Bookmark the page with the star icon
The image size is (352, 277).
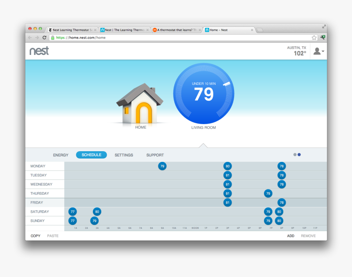click(314, 38)
